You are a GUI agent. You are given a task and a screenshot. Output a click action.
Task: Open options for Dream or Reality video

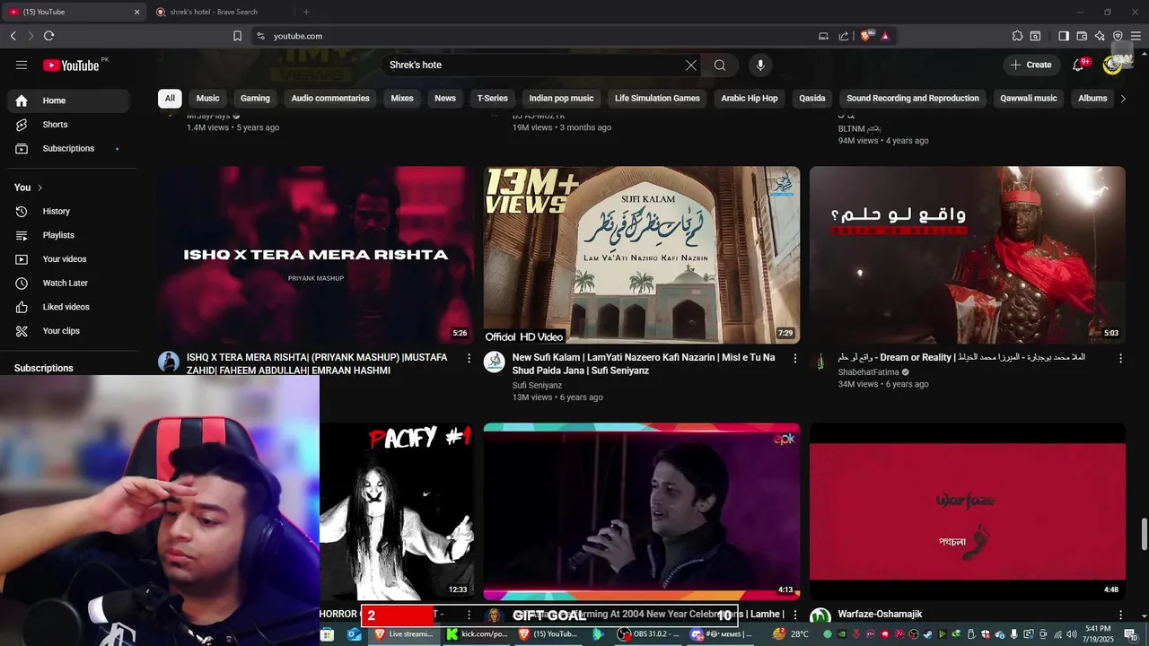pyautogui.click(x=1120, y=358)
